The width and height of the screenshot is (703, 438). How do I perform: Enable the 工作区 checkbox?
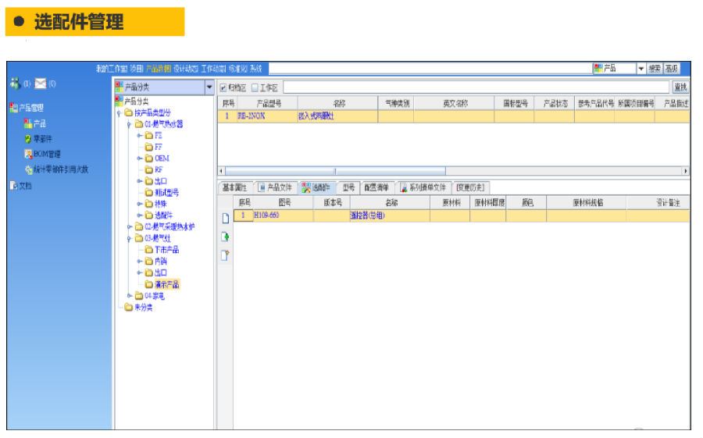click(x=255, y=87)
